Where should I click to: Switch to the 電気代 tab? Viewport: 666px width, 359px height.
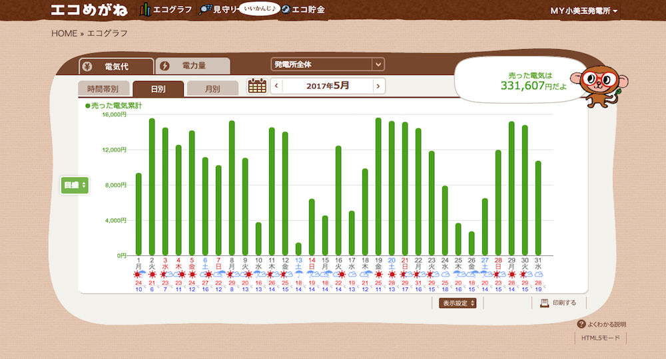point(117,66)
